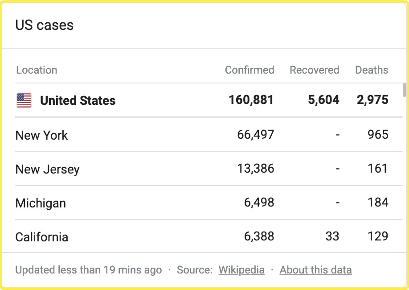The height and width of the screenshot is (290, 409).
Task: Click California's 33 recovered figure
Action: (332, 236)
